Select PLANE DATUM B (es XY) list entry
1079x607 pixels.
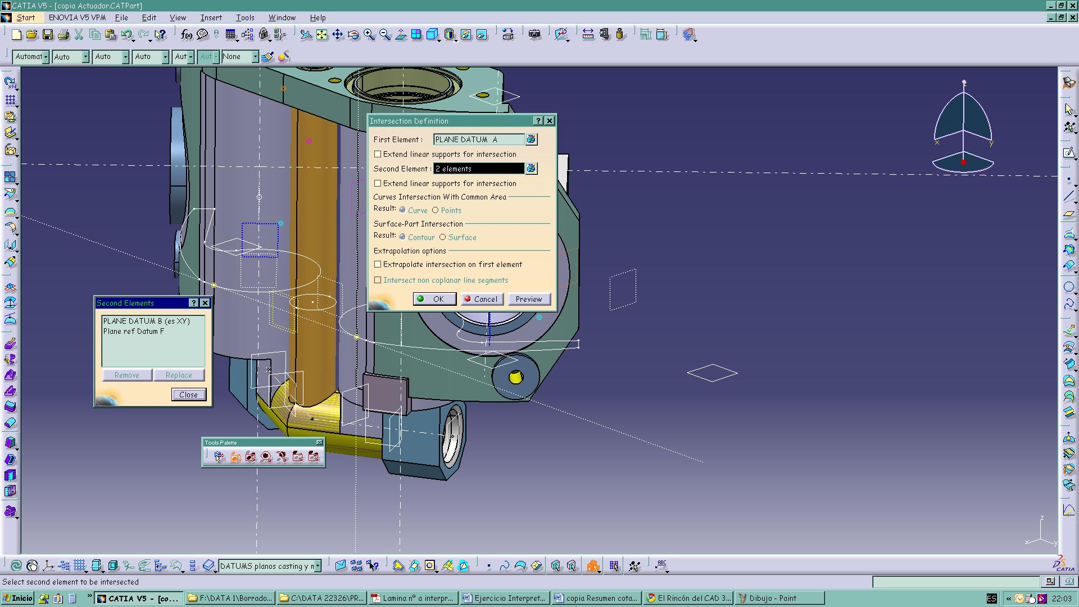pos(147,321)
